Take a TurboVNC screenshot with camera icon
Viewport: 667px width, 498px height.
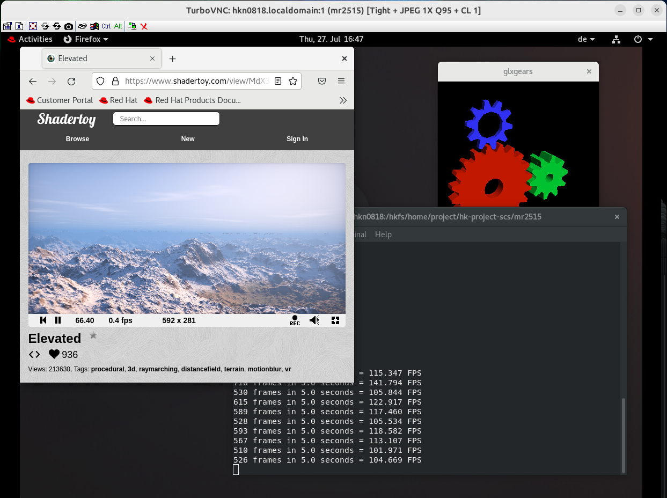point(69,26)
